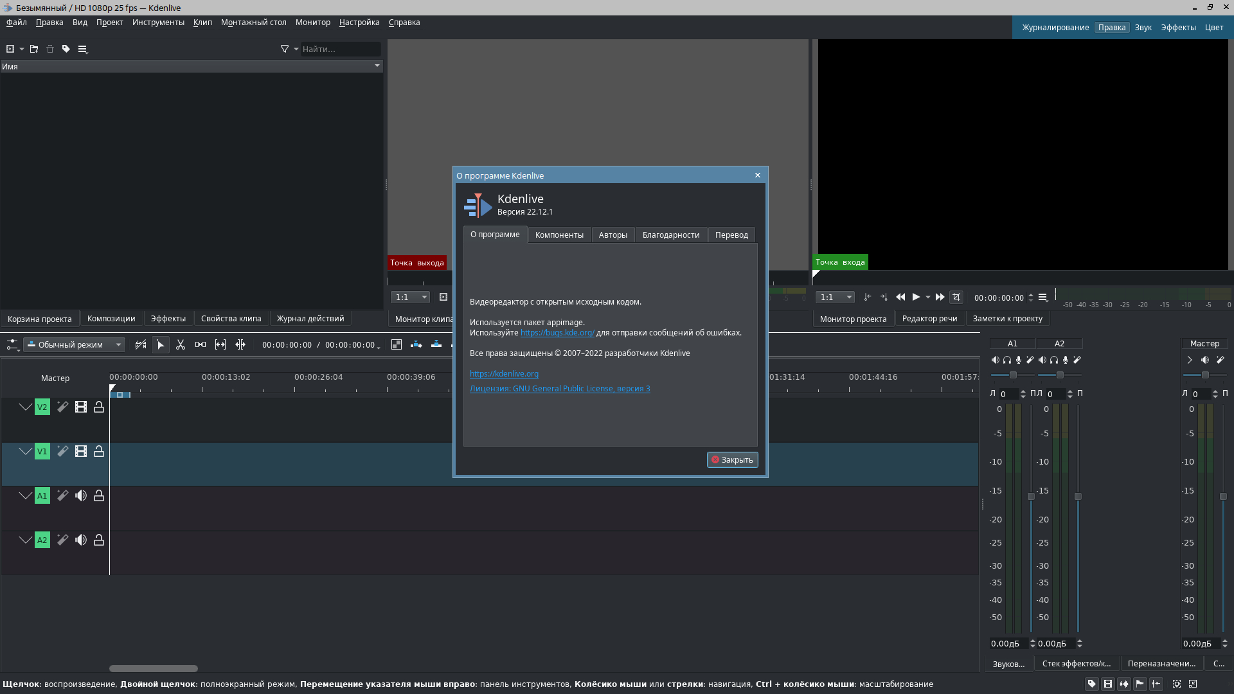This screenshot has height=694, width=1234.
Task: Open the bugs.kde.org link
Action: [x=557, y=332]
